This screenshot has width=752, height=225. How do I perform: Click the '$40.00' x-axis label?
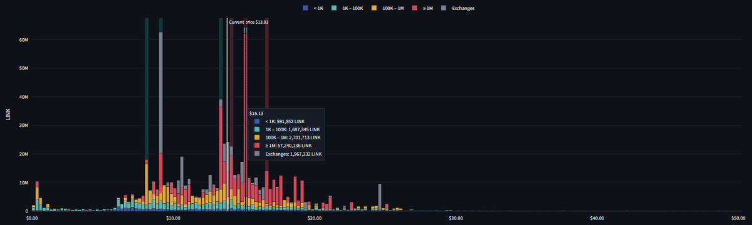click(597, 218)
